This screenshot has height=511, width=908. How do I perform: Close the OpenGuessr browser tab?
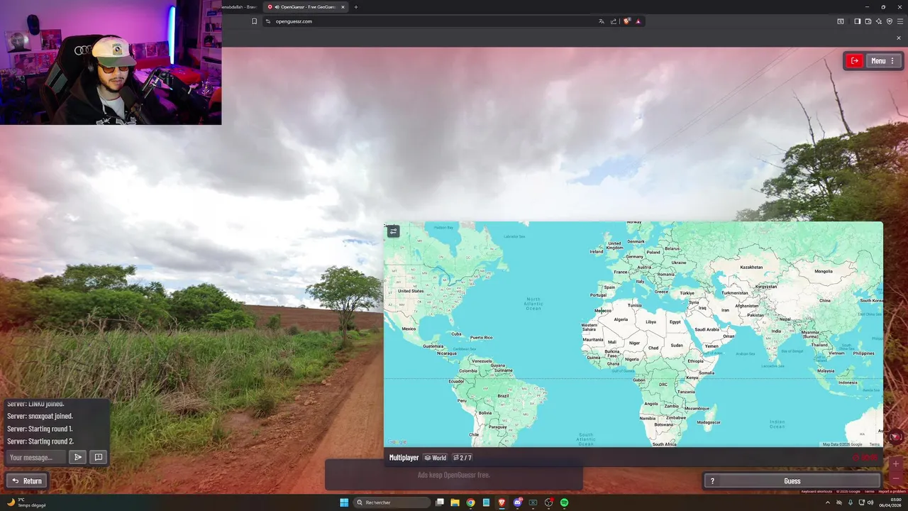tap(343, 7)
